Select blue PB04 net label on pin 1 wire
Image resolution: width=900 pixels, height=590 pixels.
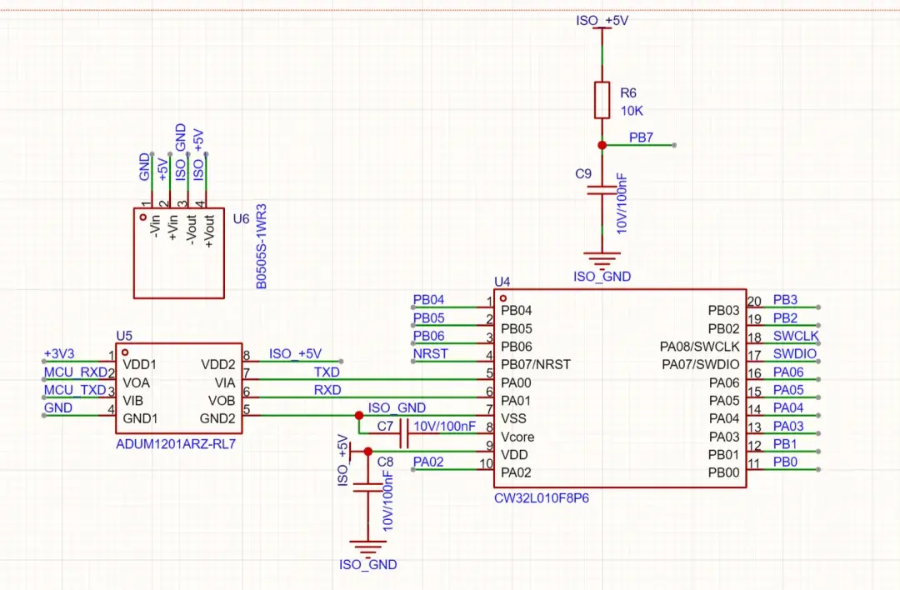pyautogui.click(x=429, y=300)
